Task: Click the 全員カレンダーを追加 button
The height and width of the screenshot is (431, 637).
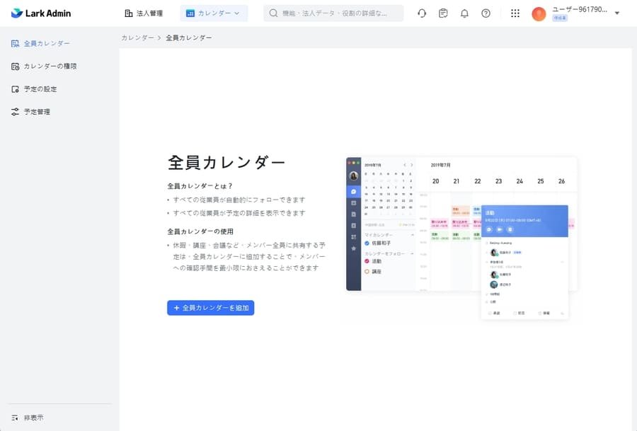Action: tap(210, 307)
